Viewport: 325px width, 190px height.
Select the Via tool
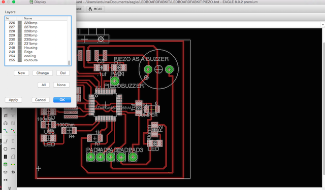point(6,164)
